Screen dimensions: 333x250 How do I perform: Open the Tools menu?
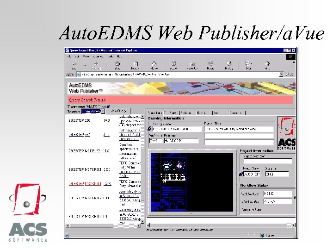pos(111,56)
